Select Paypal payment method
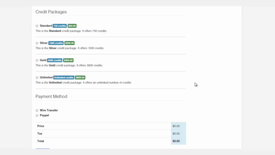 point(37,115)
